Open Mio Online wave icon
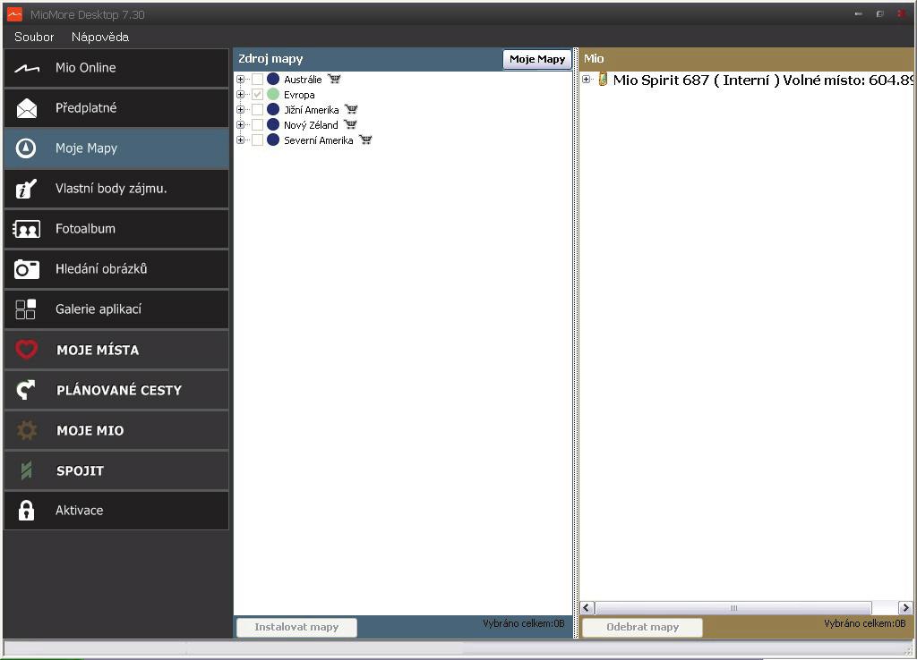 click(x=26, y=68)
